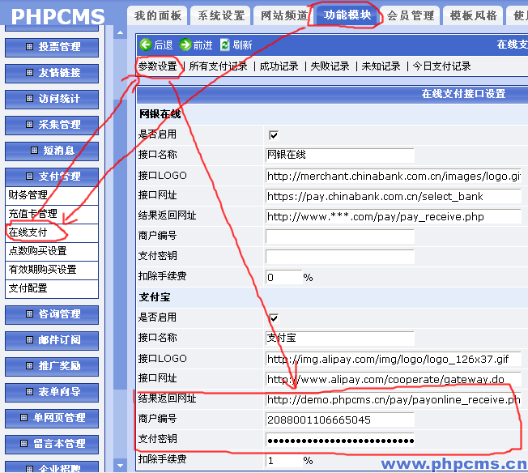Click the 网银在线 结果返回网址 field
The width and height of the screenshot is (528, 473).
(x=394, y=216)
